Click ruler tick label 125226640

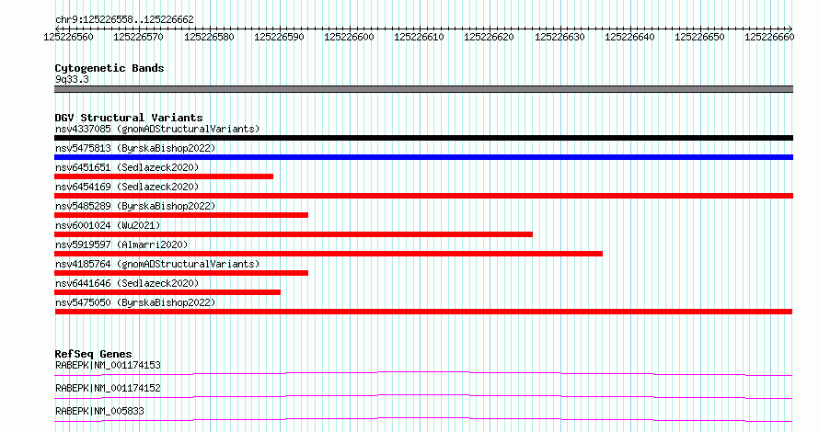tap(629, 37)
